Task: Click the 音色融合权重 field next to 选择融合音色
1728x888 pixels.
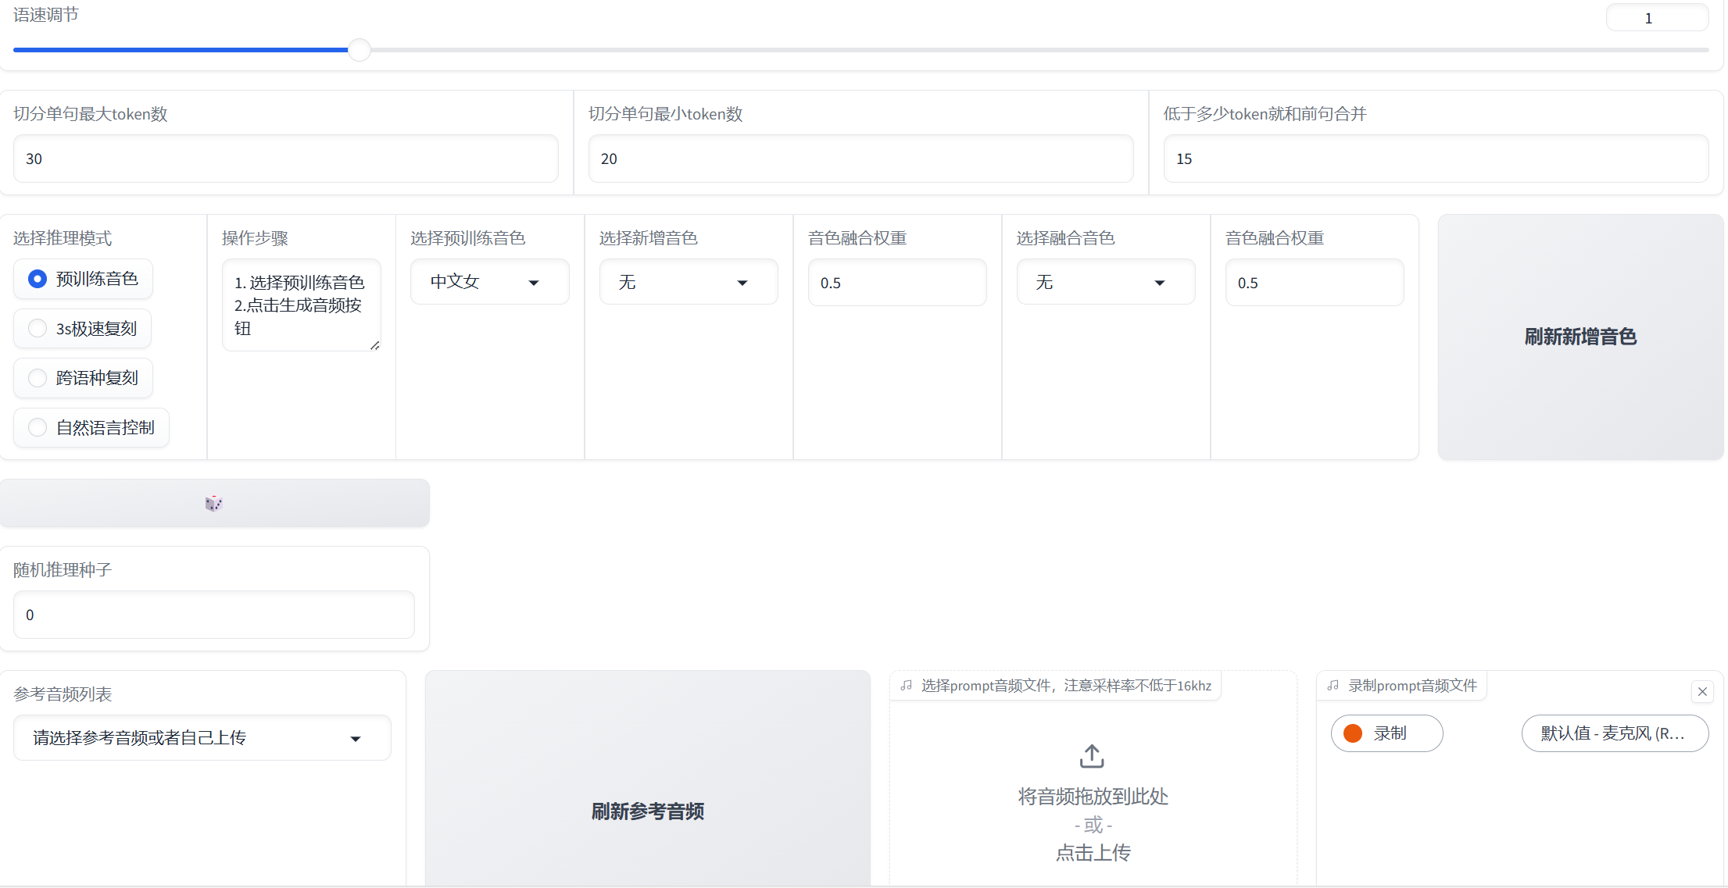Action: (1315, 283)
